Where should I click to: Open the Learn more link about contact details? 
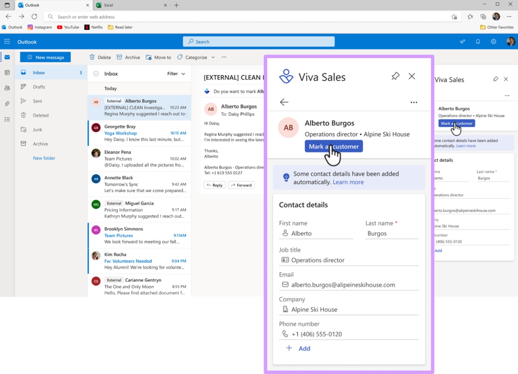coord(348,182)
